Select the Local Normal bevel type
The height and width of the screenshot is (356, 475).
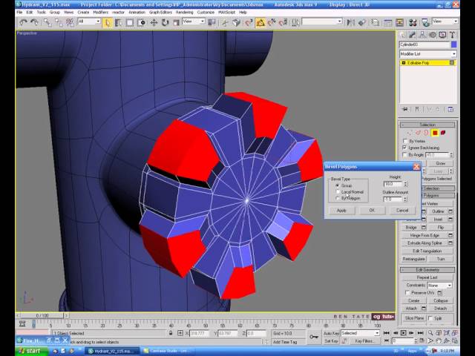[338, 191]
